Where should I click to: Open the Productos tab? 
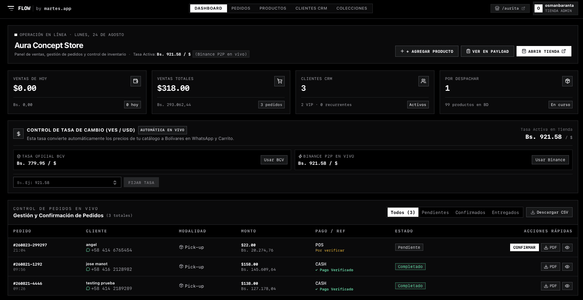(x=273, y=8)
